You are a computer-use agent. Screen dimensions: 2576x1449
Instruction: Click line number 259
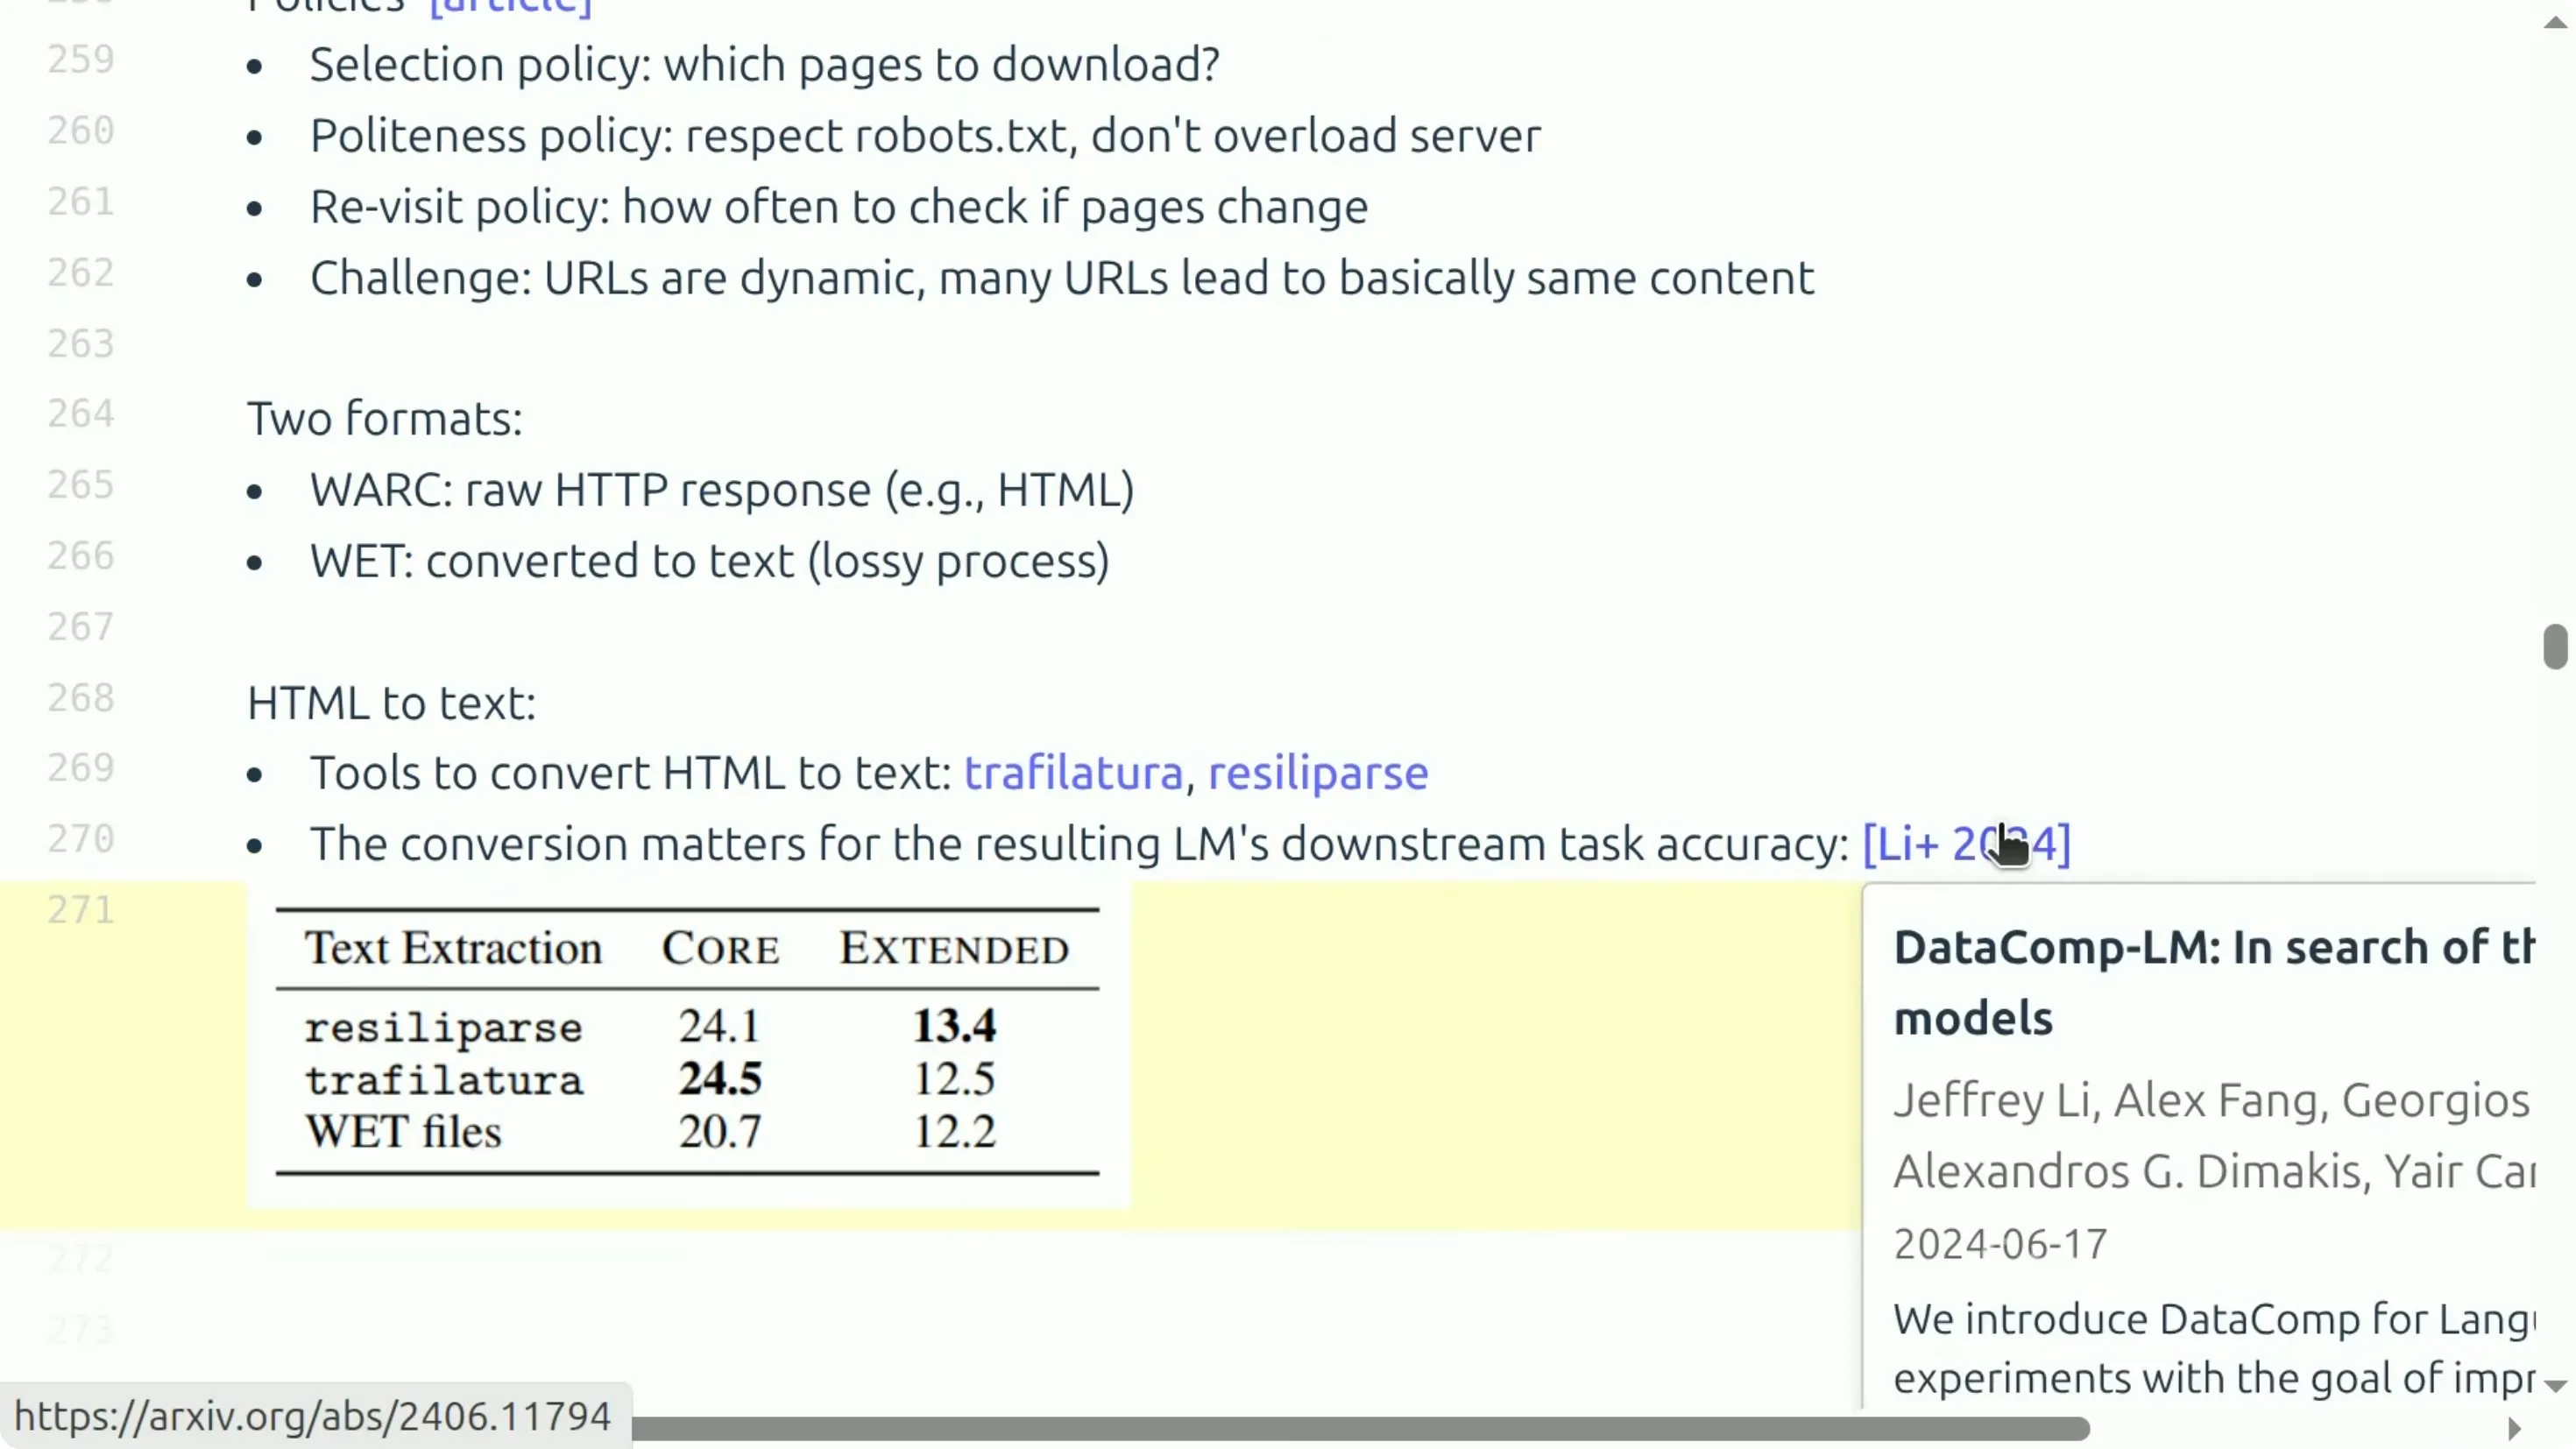(81, 60)
